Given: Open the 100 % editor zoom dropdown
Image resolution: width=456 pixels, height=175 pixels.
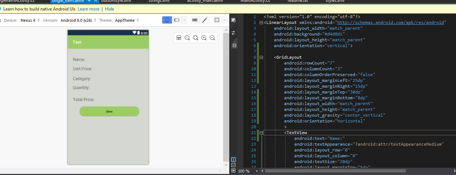Looking at the screenshot, I should click(249, 171).
